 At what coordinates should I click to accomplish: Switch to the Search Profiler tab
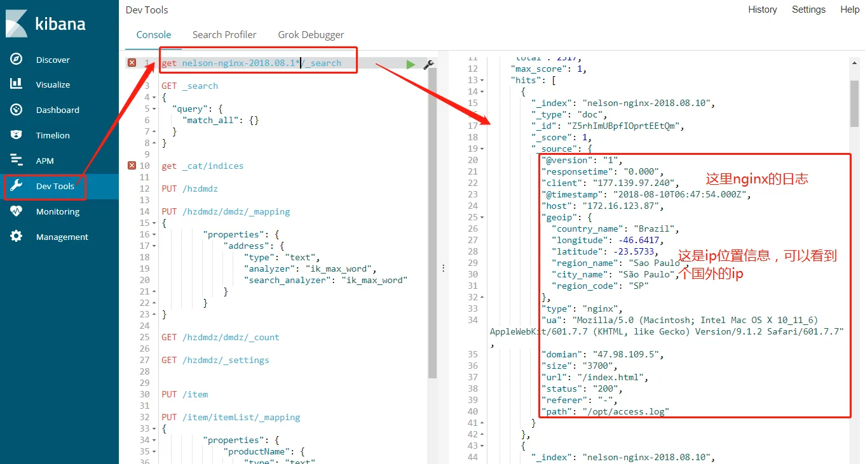point(224,34)
